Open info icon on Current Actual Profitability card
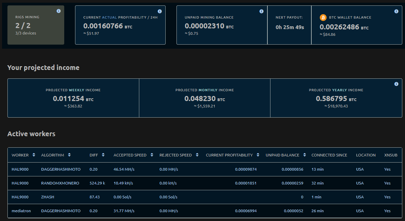405x221 pixels. (x=160, y=11)
